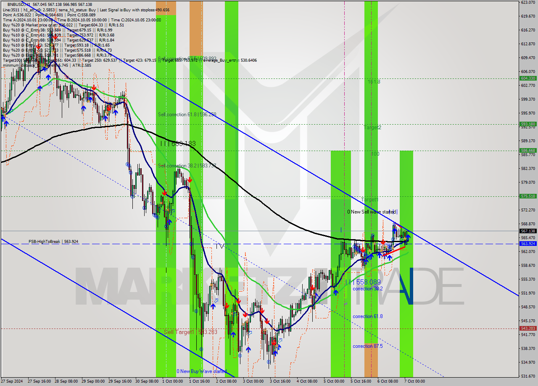Click the '0 New Sell wave started' label

click(x=372, y=212)
